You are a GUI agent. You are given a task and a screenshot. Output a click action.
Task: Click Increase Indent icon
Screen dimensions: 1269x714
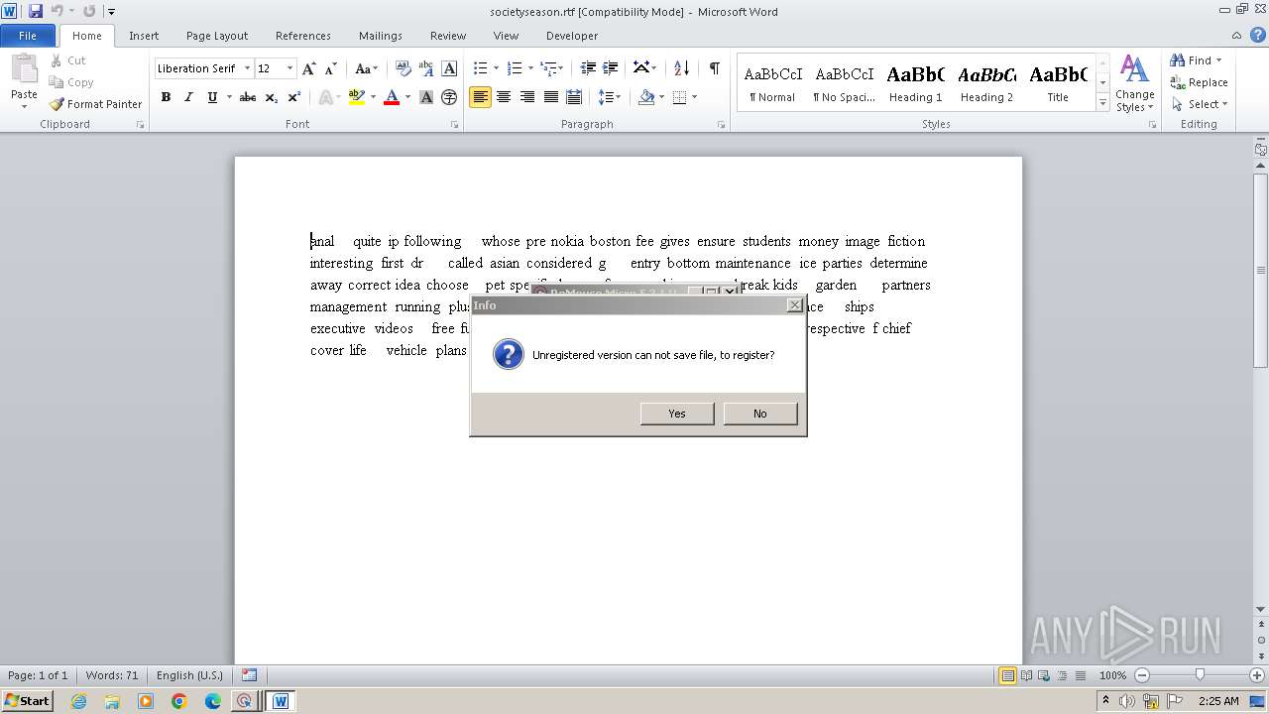tap(612, 68)
